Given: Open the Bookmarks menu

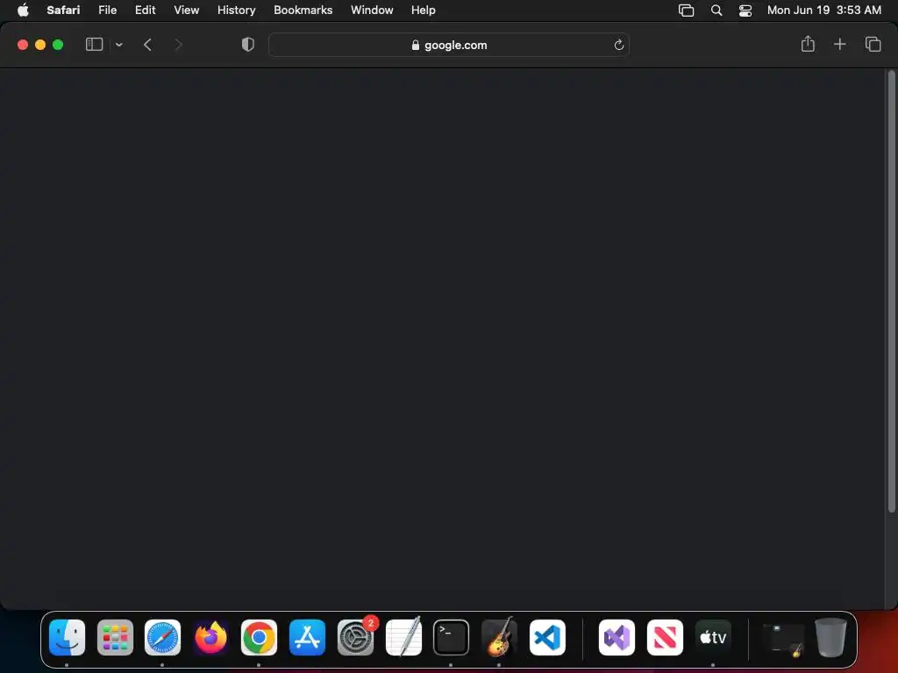Looking at the screenshot, I should point(303,10).
